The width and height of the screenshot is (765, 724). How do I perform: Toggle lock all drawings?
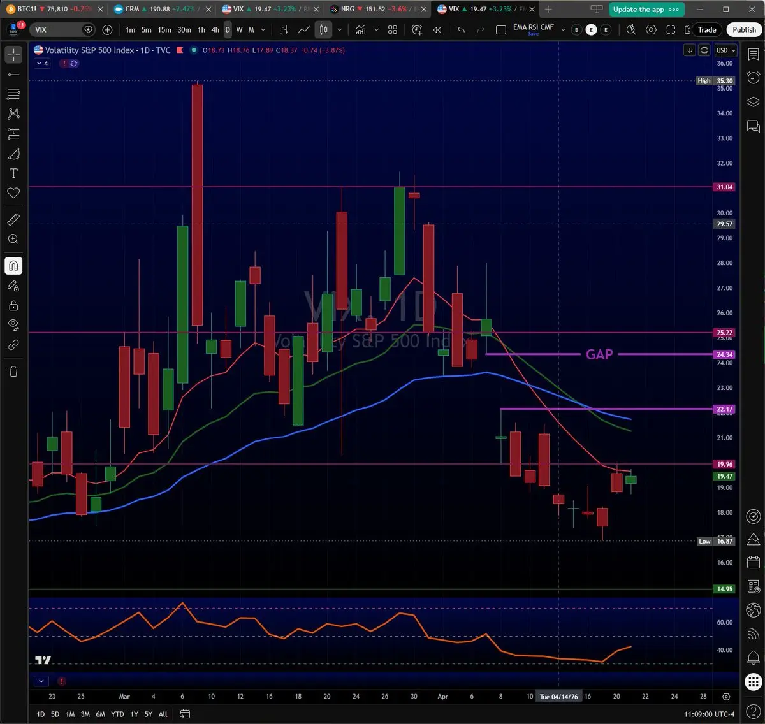click(13, 305)
